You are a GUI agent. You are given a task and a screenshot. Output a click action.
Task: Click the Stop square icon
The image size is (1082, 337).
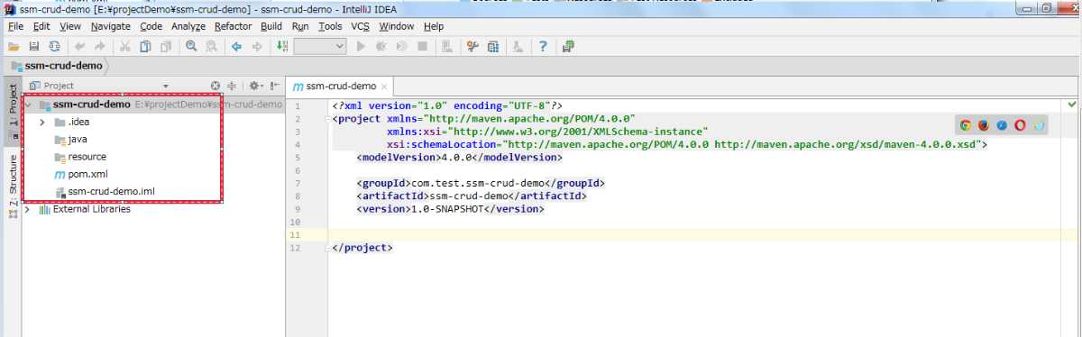pos(422,46)
